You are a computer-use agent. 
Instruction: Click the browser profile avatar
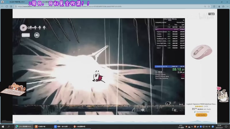click(2, 2)
